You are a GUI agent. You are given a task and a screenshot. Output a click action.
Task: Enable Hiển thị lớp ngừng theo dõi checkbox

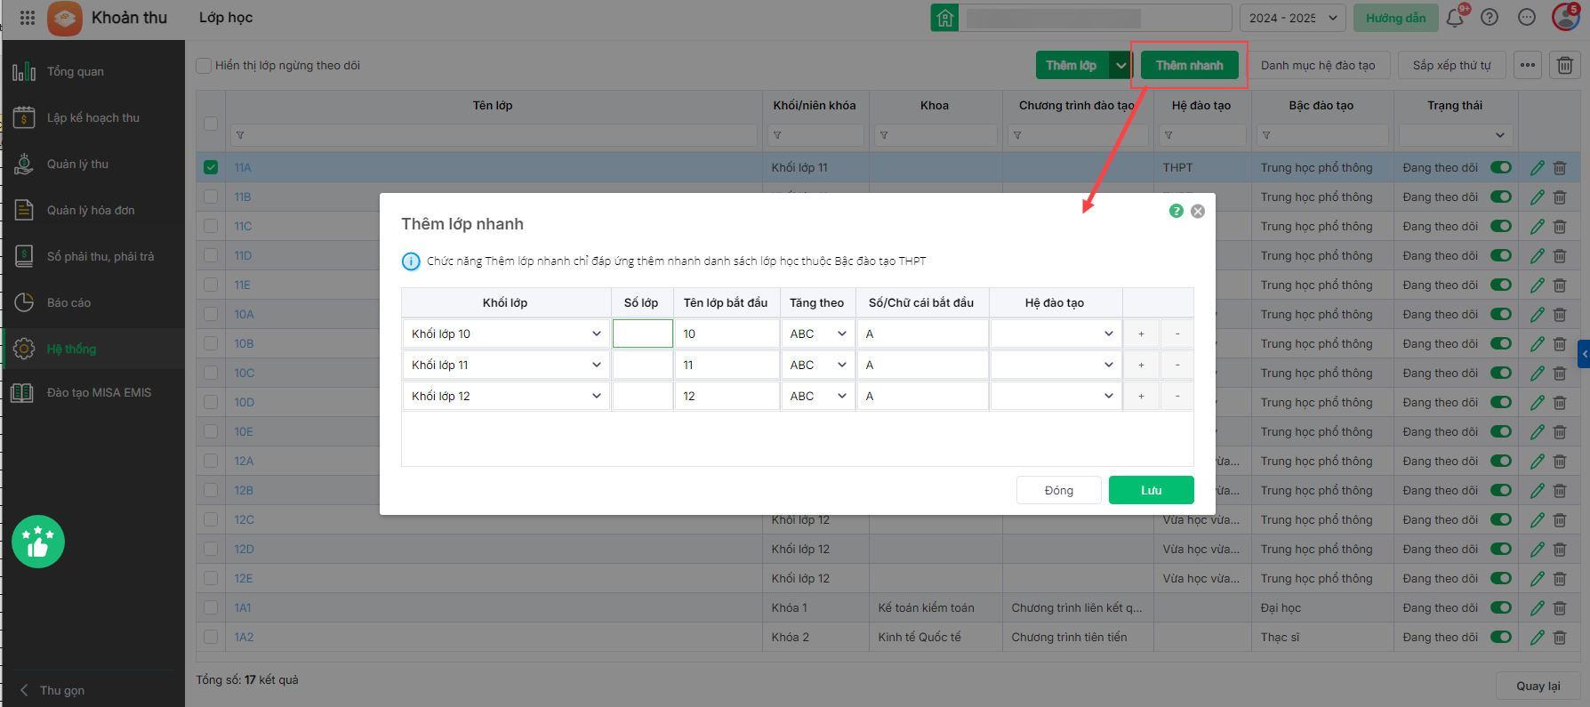pyautogui.click(x=205, y=65)
